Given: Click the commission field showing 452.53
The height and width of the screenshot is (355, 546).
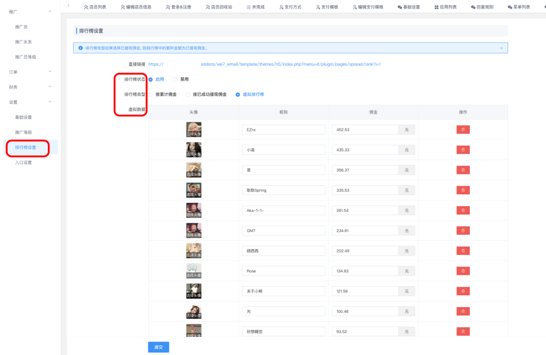Looking at the screenshot, I should [x=365, y=129].
